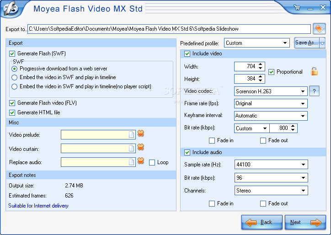Open Save As button dropdown arrow
331x235 pixels.
click(322, 43)
